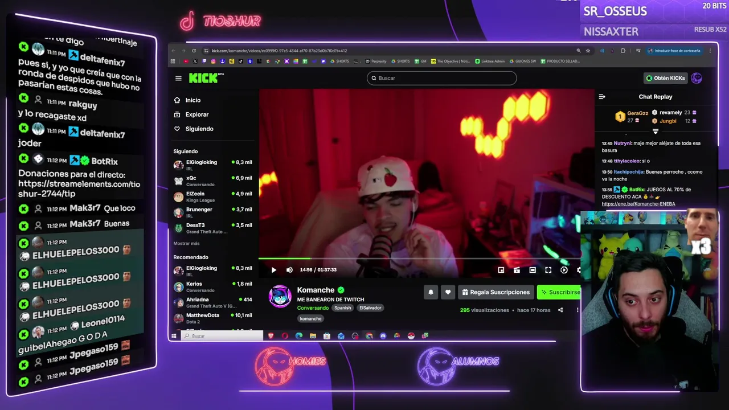Open Kerios recommended channel
This screenshot has width=729, height=410.
(213, 286)
